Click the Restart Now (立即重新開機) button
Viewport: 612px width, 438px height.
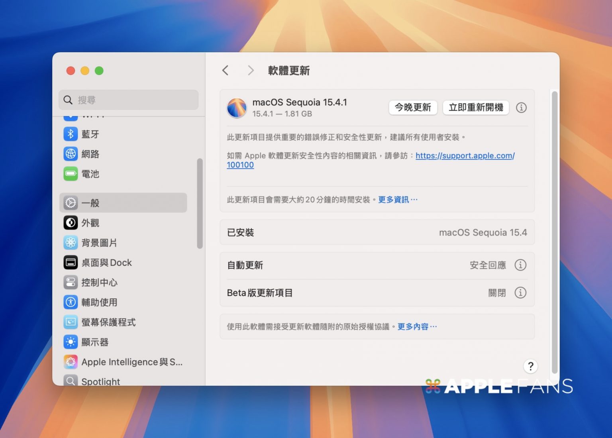pos(476,108)
